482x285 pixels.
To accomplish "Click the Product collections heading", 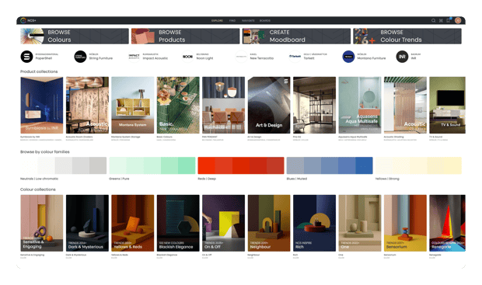I will tap(39, 71).
